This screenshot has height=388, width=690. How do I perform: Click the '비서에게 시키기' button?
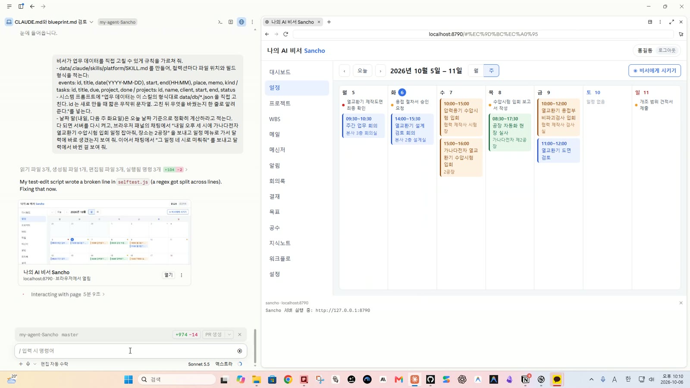pyautogui.click(x=655, y=71)
